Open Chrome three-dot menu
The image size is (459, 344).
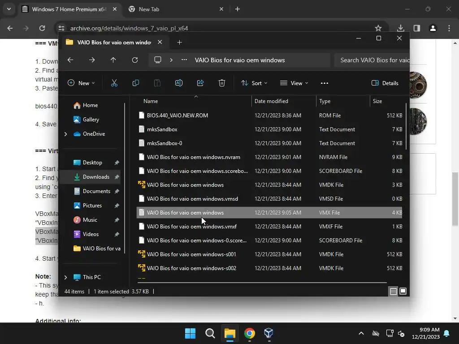click(449, 28)
